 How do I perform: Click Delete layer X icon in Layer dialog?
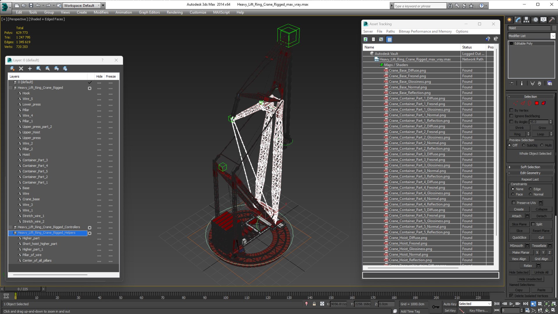(x=21, y=68)
